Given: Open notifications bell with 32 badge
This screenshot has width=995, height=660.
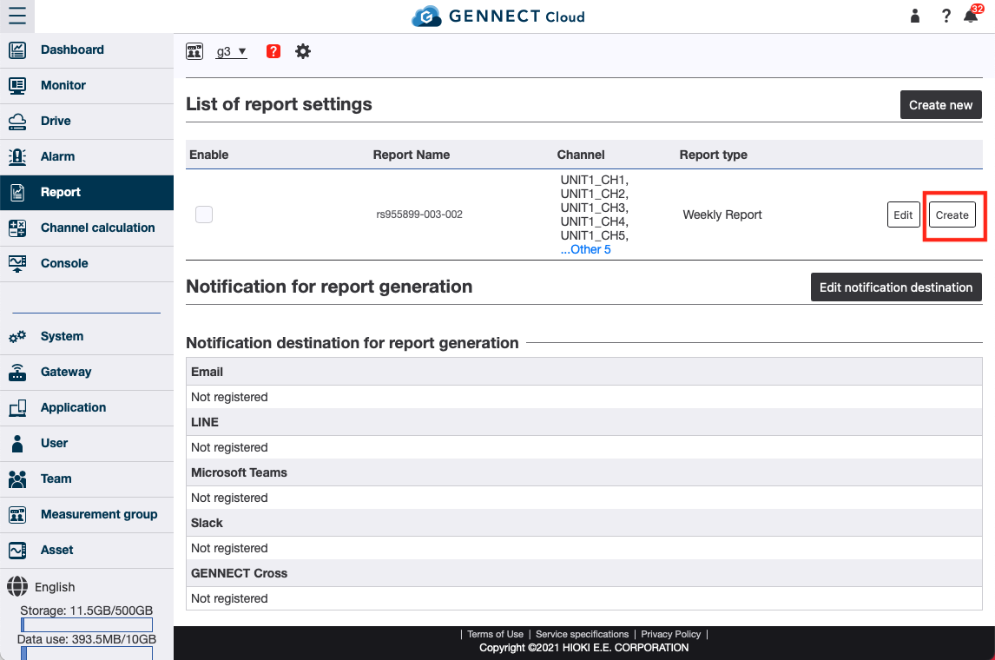Looking at the screenshot, I should coord(972,14).
